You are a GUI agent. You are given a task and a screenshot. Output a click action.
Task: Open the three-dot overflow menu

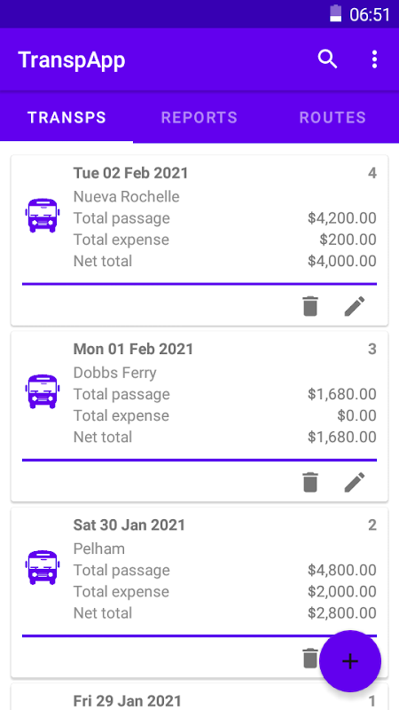[x=374, y=59]
